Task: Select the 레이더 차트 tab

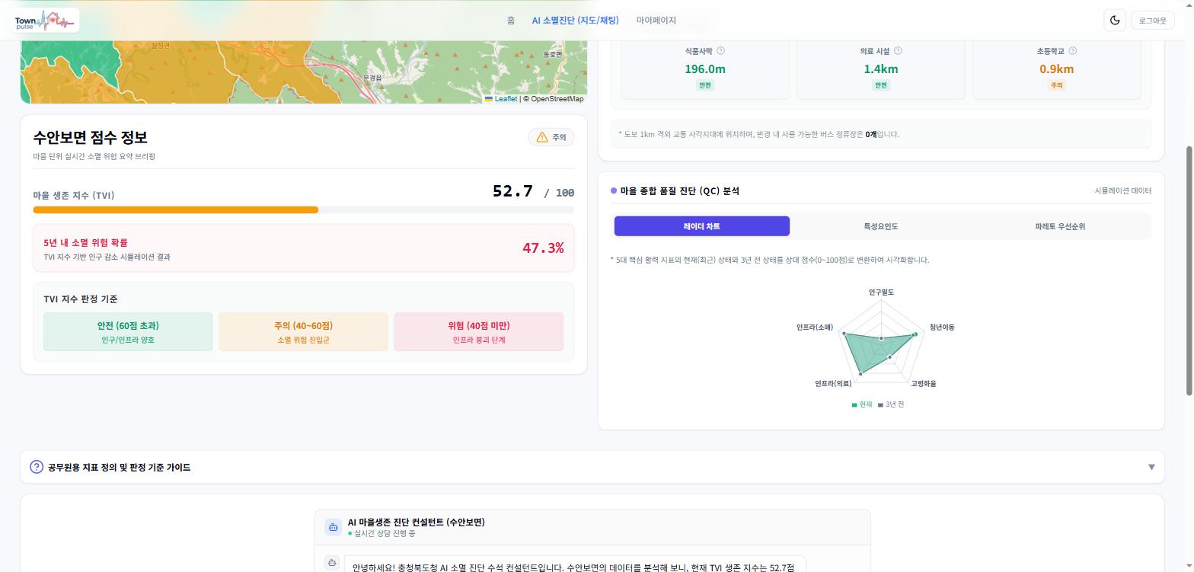Action: pyautogui.click(x=702, y=226)
